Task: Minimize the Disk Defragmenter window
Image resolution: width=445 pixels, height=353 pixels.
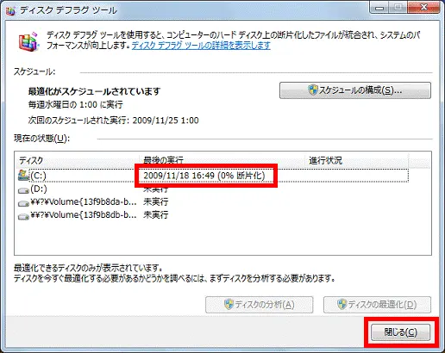Action: pyautogui.click(x=379, y=8)
